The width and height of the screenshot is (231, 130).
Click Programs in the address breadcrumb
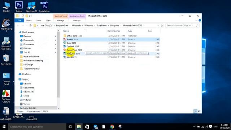pos(115,26)
